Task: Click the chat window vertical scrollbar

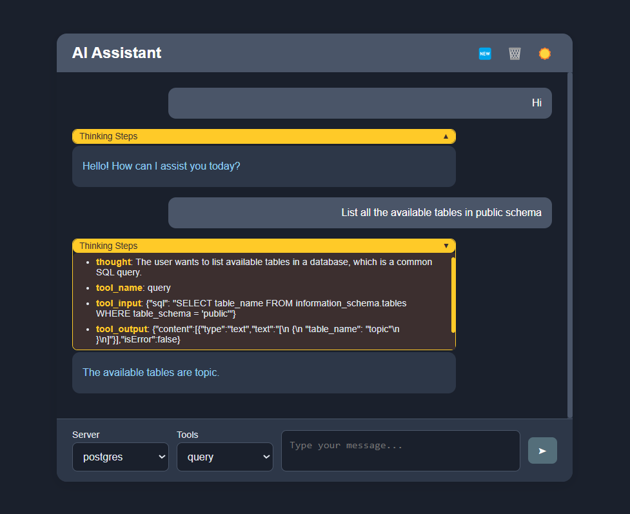Action: pyautogui.click(x=569, y=245)
